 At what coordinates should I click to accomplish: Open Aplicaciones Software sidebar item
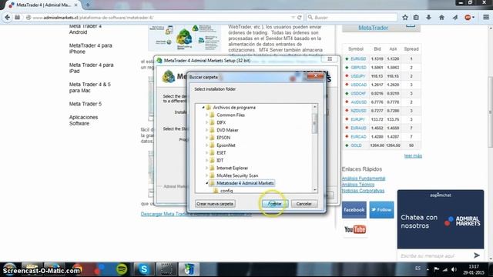click(83, 120)
